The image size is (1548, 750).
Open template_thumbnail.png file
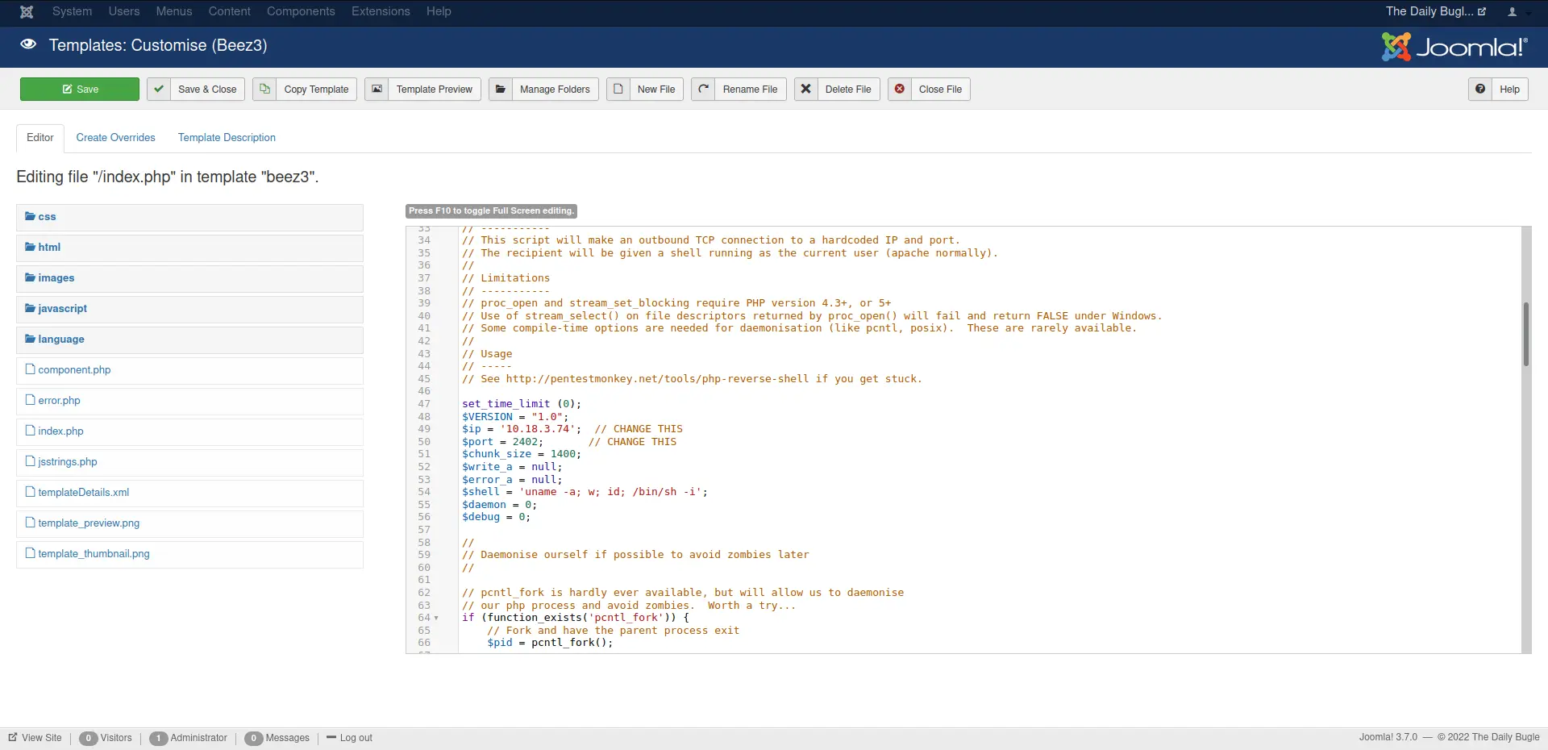click(x=94, y=554)
